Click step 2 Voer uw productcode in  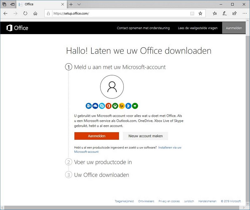coord(98,162)
